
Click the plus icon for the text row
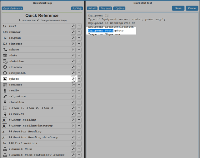pos(79,26)
